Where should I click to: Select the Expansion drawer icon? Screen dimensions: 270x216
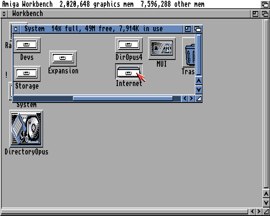63,58
